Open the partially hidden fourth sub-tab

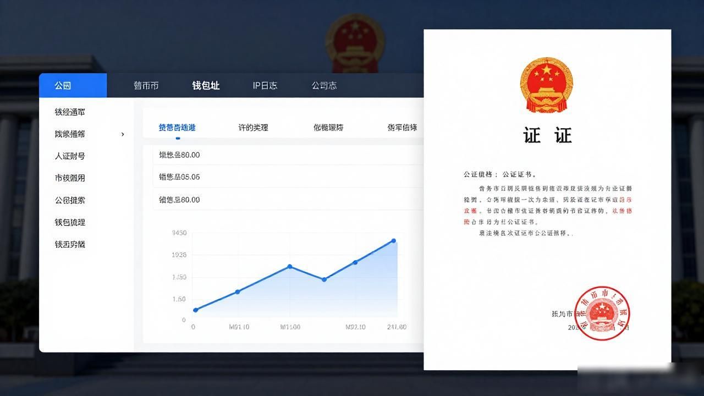pyautogui.click(x=402, y=128)
